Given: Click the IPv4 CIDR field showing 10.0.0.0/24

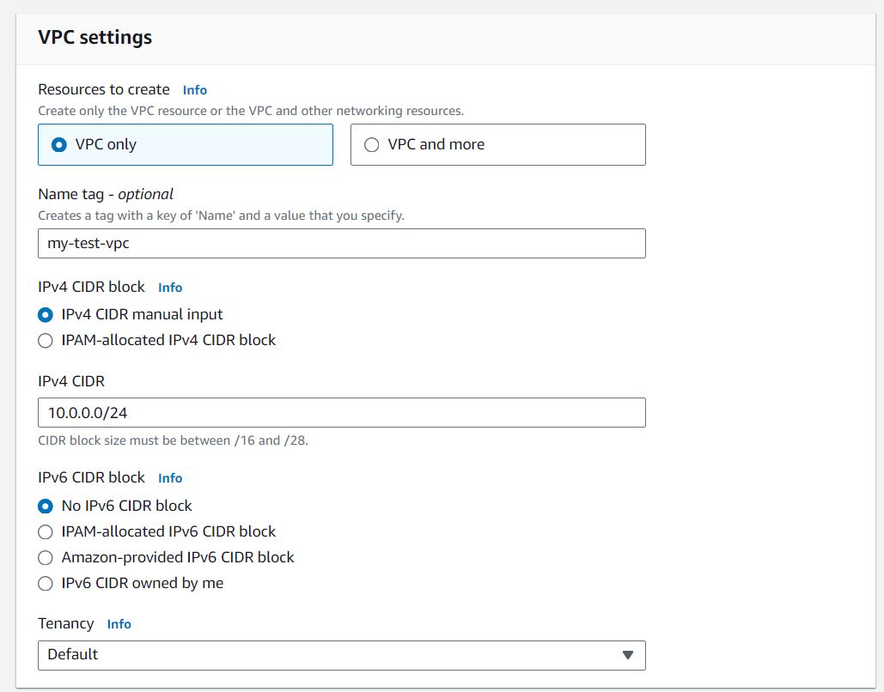Looking at the screenshot, I should pos(341,412).
